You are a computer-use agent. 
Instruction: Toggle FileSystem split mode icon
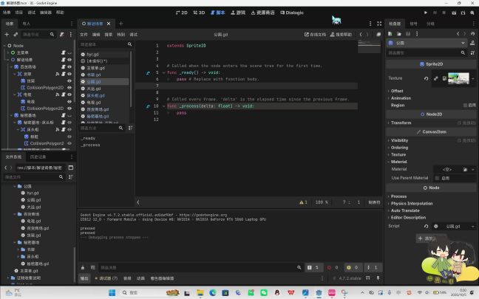71,168
